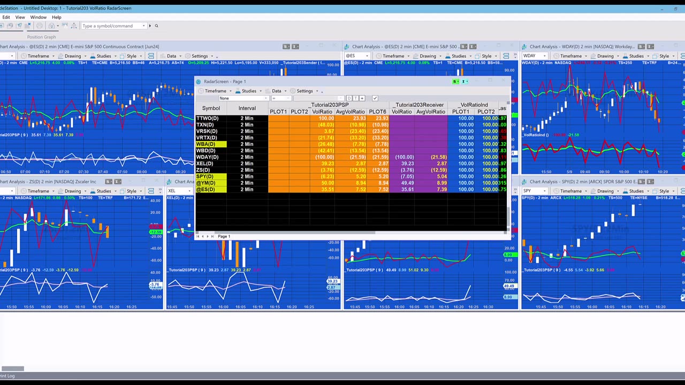This screenshot has height=385, width=685.
Task: Open RadarScreen Timeframe dropdown menu
Action: tap(231, 91)
